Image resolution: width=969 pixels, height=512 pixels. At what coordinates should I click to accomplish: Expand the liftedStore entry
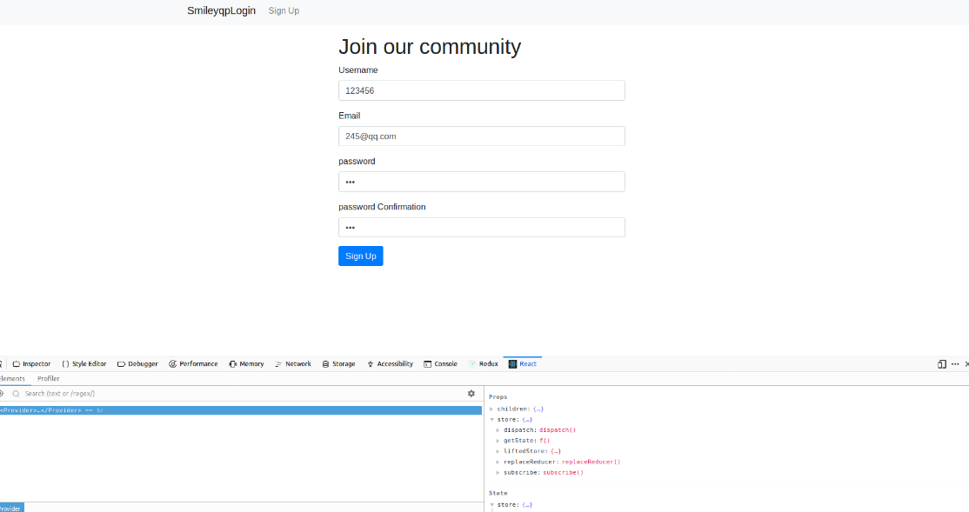pyautogui.click(x=498, y=451)
